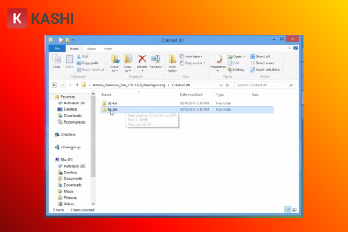
Task: Open Music under This PC
Action: pyautogui.click(x=68, y=191)
